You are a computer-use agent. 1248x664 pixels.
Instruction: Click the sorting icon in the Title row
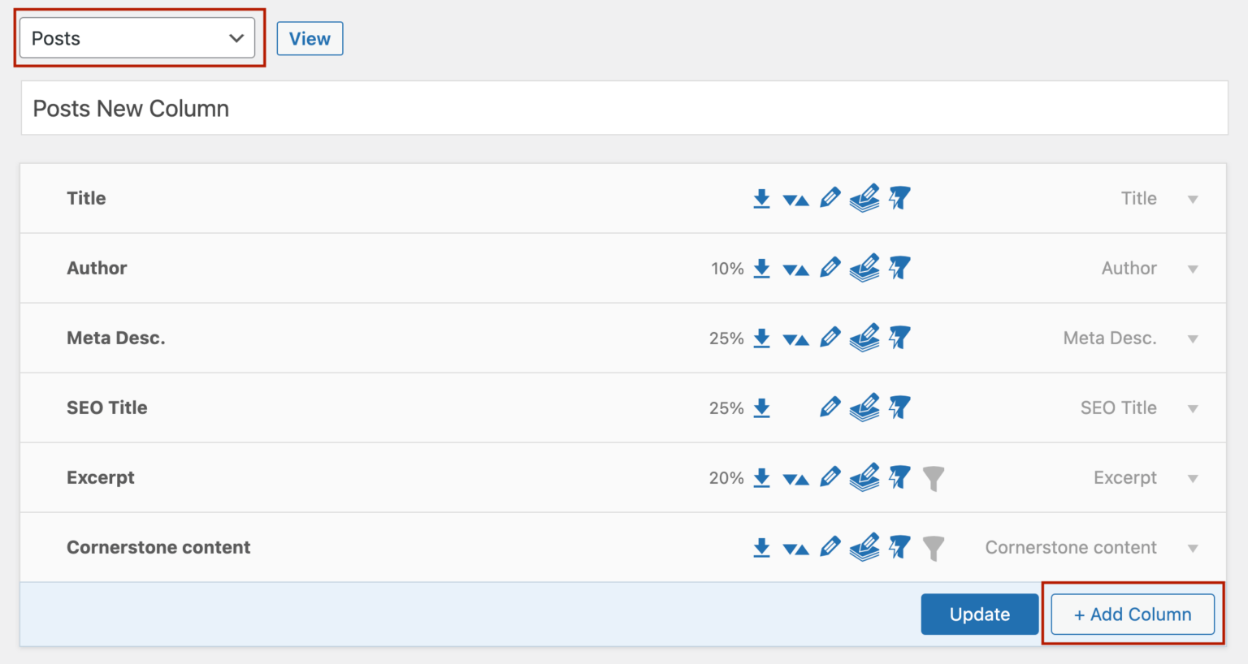[795, 200]
